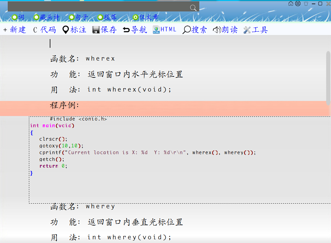331x243 pixels.
Task: Click the return 0; code line
Action: [x=53, y=166]
